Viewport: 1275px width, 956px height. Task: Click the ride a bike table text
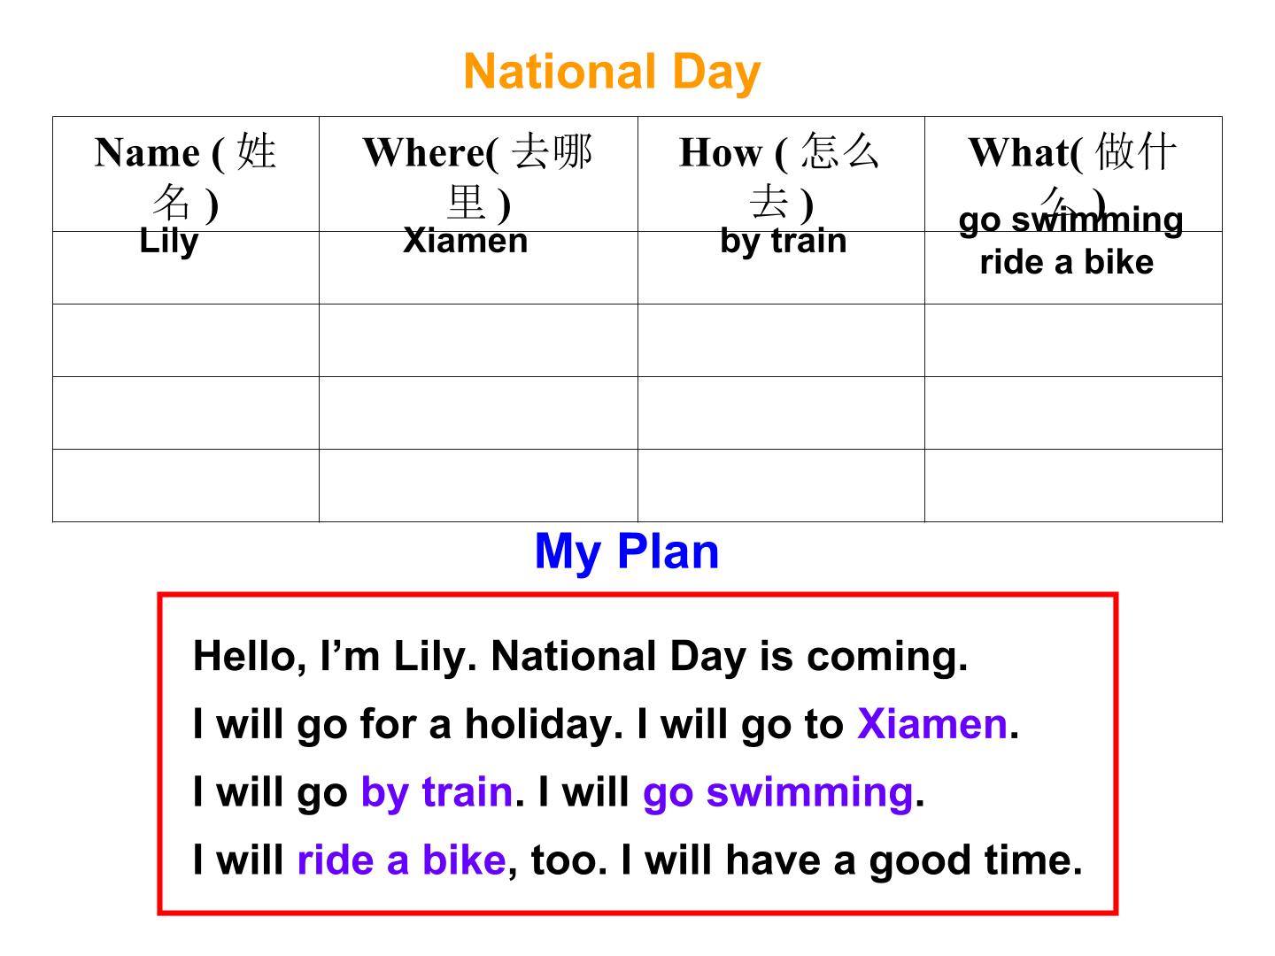pyautogui.click(x=1067, y=262)
